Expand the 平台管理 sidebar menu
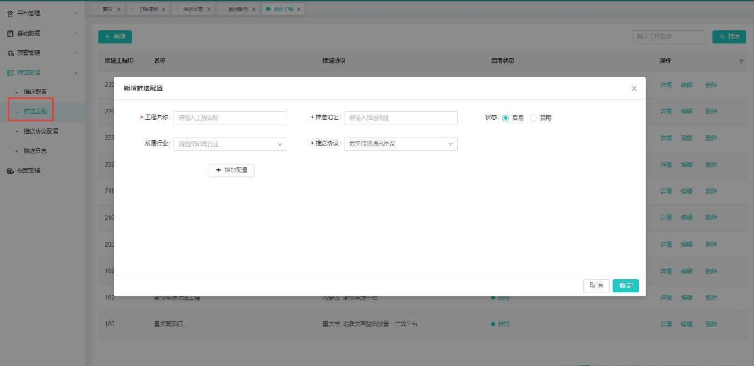This screenshot has width=754, height=366. tap(76, 13)
